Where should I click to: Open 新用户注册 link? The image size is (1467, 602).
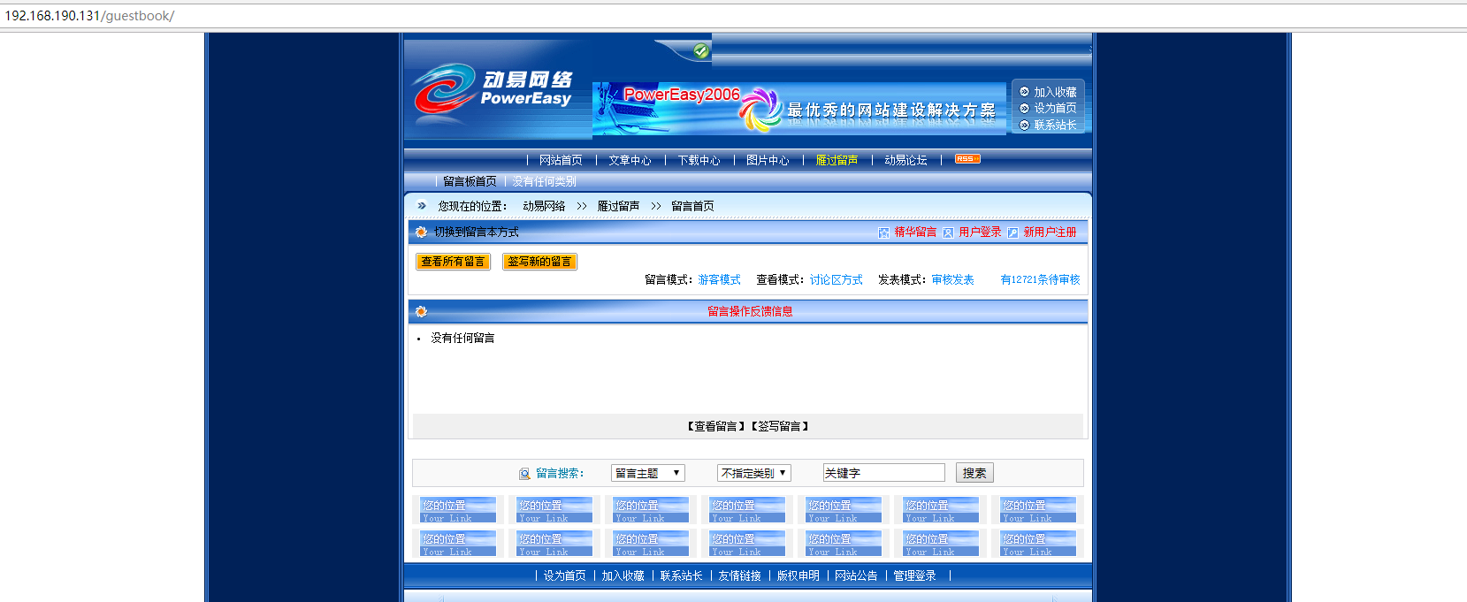[x=1050, y=232]
